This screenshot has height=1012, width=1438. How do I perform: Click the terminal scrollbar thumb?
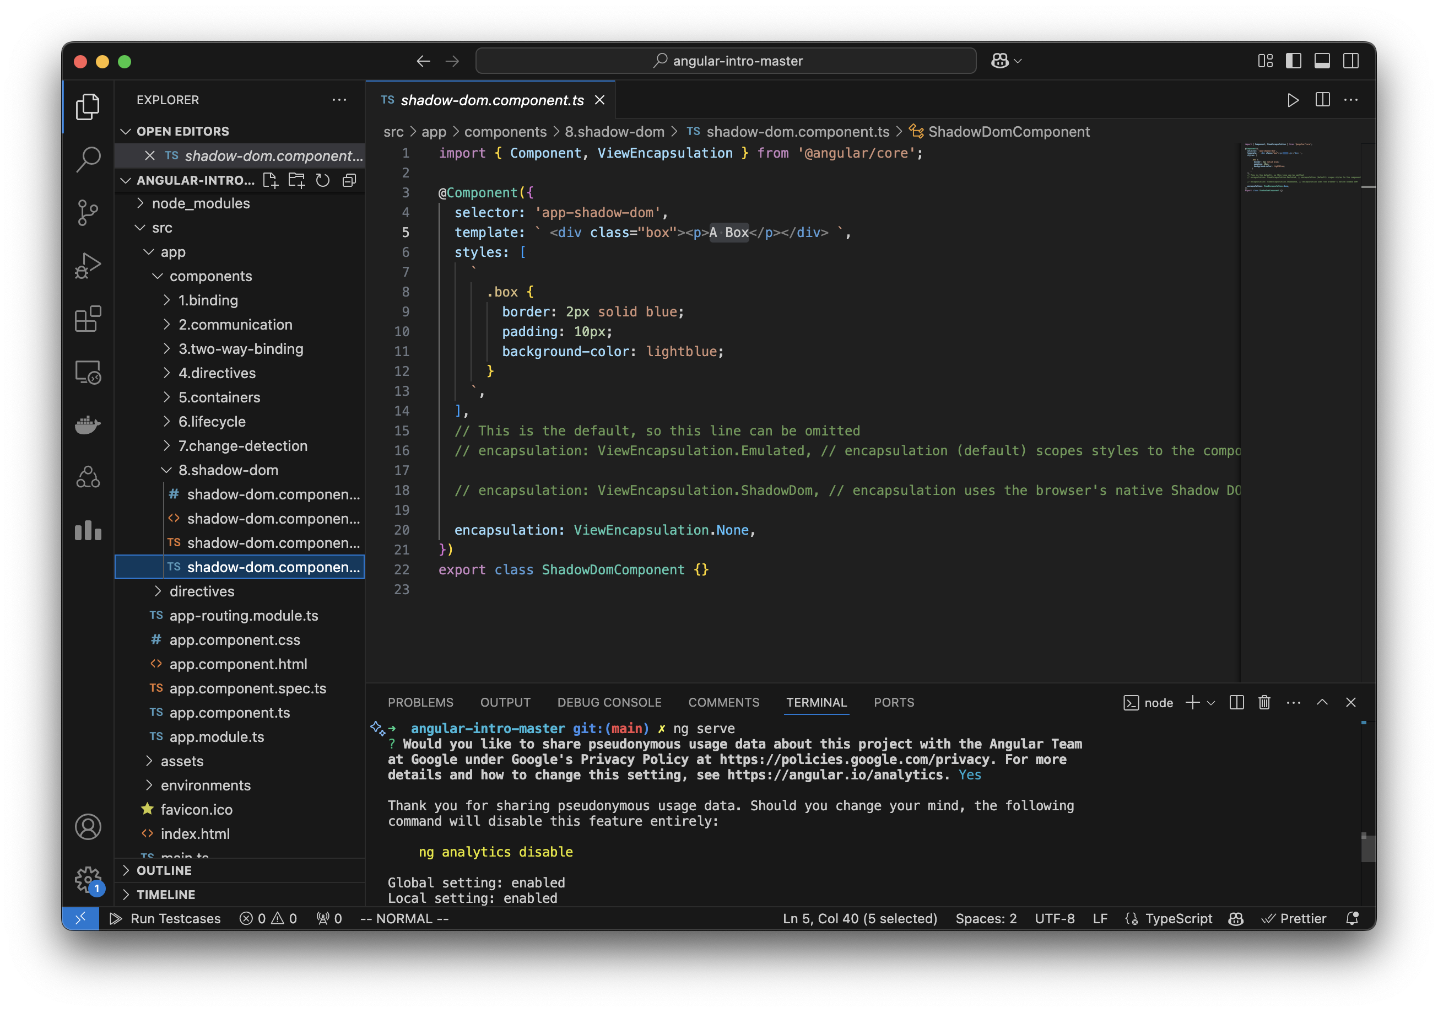pos(1368,847)
